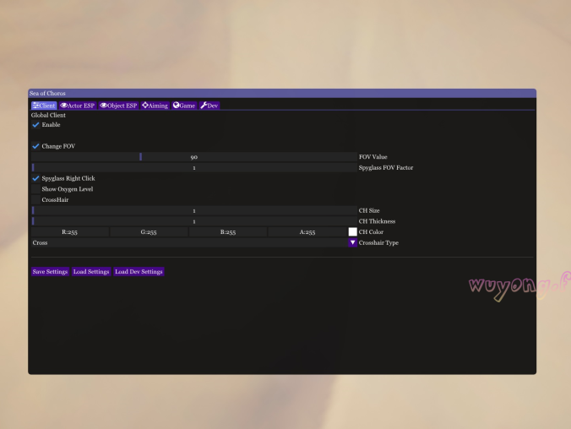Open the Dev tab
The width and height of the screenshot is (571, 429).
(x=209, y=106)
